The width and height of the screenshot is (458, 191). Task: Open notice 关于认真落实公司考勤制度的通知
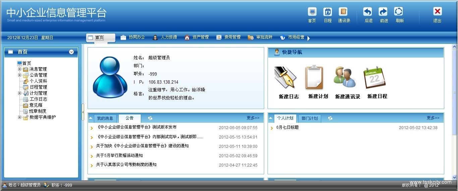point(126,165)
